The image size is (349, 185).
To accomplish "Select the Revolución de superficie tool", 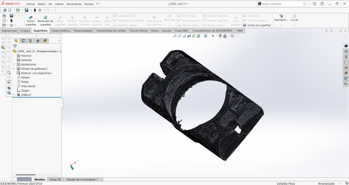I will point(45,20).
